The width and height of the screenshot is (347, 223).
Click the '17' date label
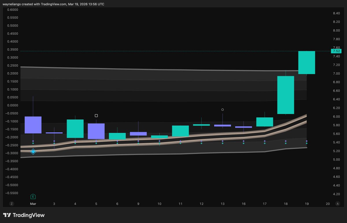pyautogui.click(x=265, y=204)
